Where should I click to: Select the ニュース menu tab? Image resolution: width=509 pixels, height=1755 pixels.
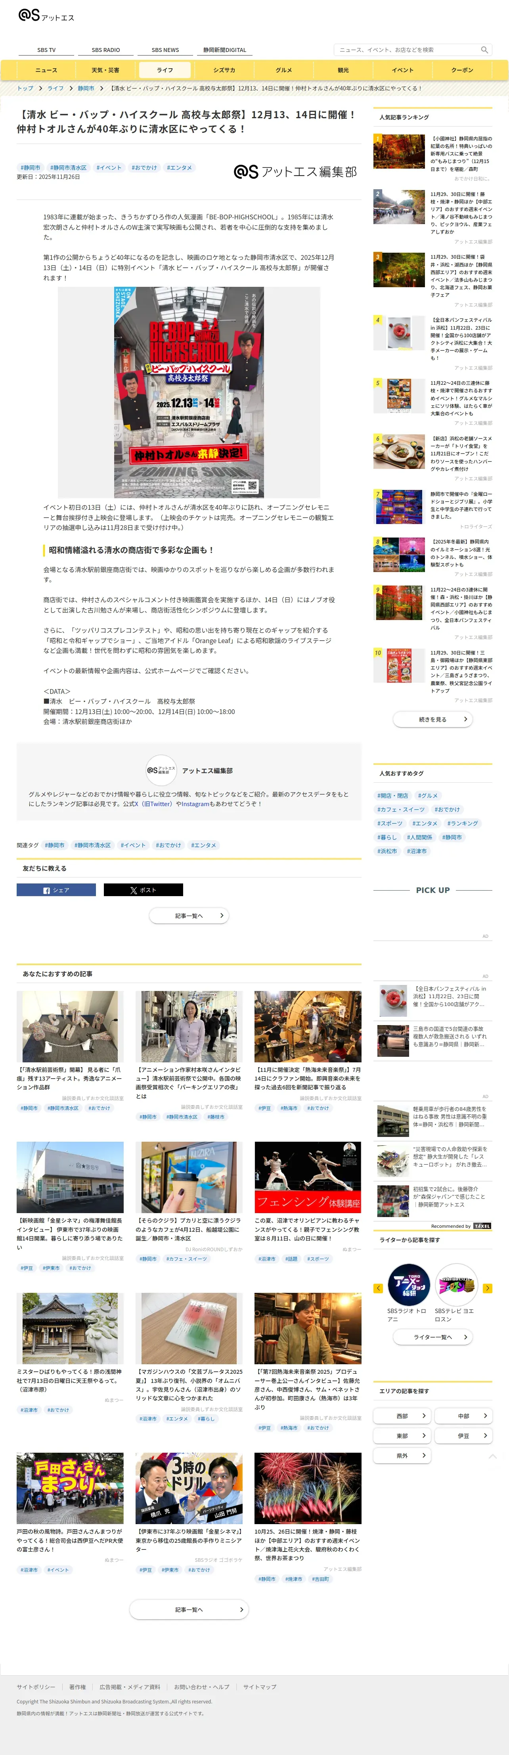point(46,70)
